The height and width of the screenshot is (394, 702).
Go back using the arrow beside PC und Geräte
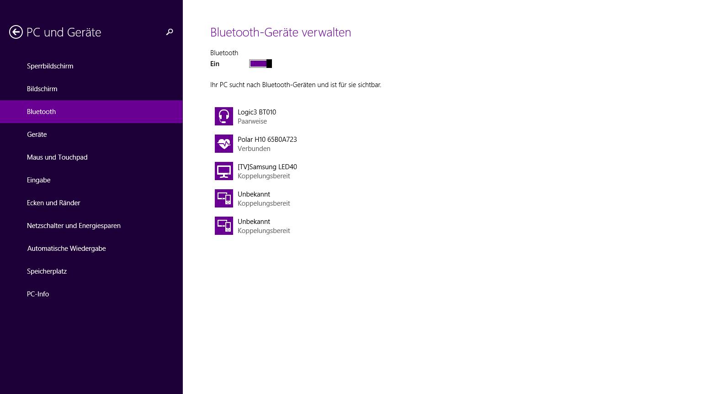click(16, 32)
